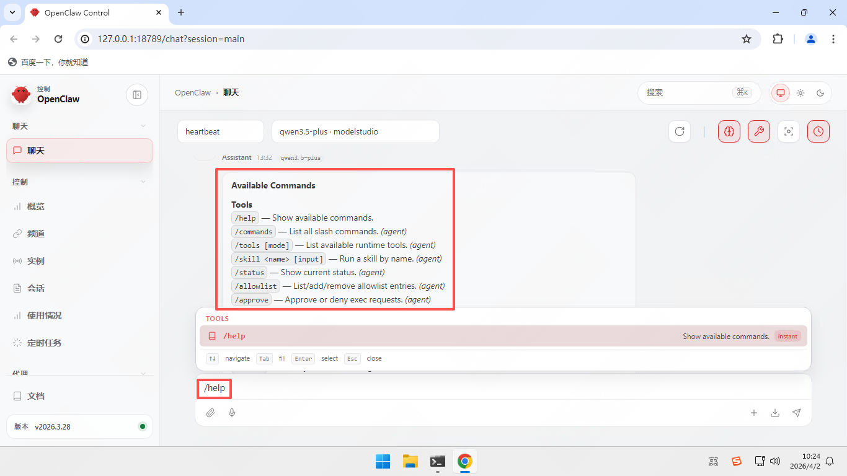Open the 会话 sessions page
The height and width of the screenshot is (476, 847).
click(x=79, y=288)
